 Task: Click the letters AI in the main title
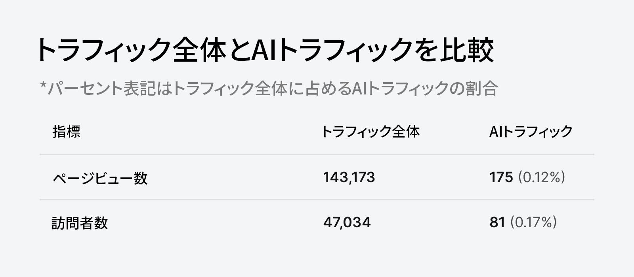pos(264,50)
